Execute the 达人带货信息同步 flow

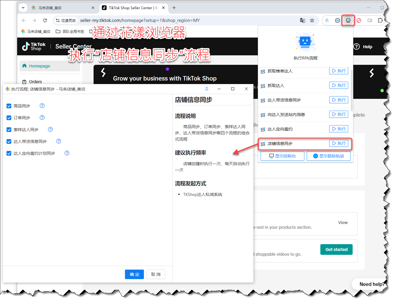pos(339,100)
